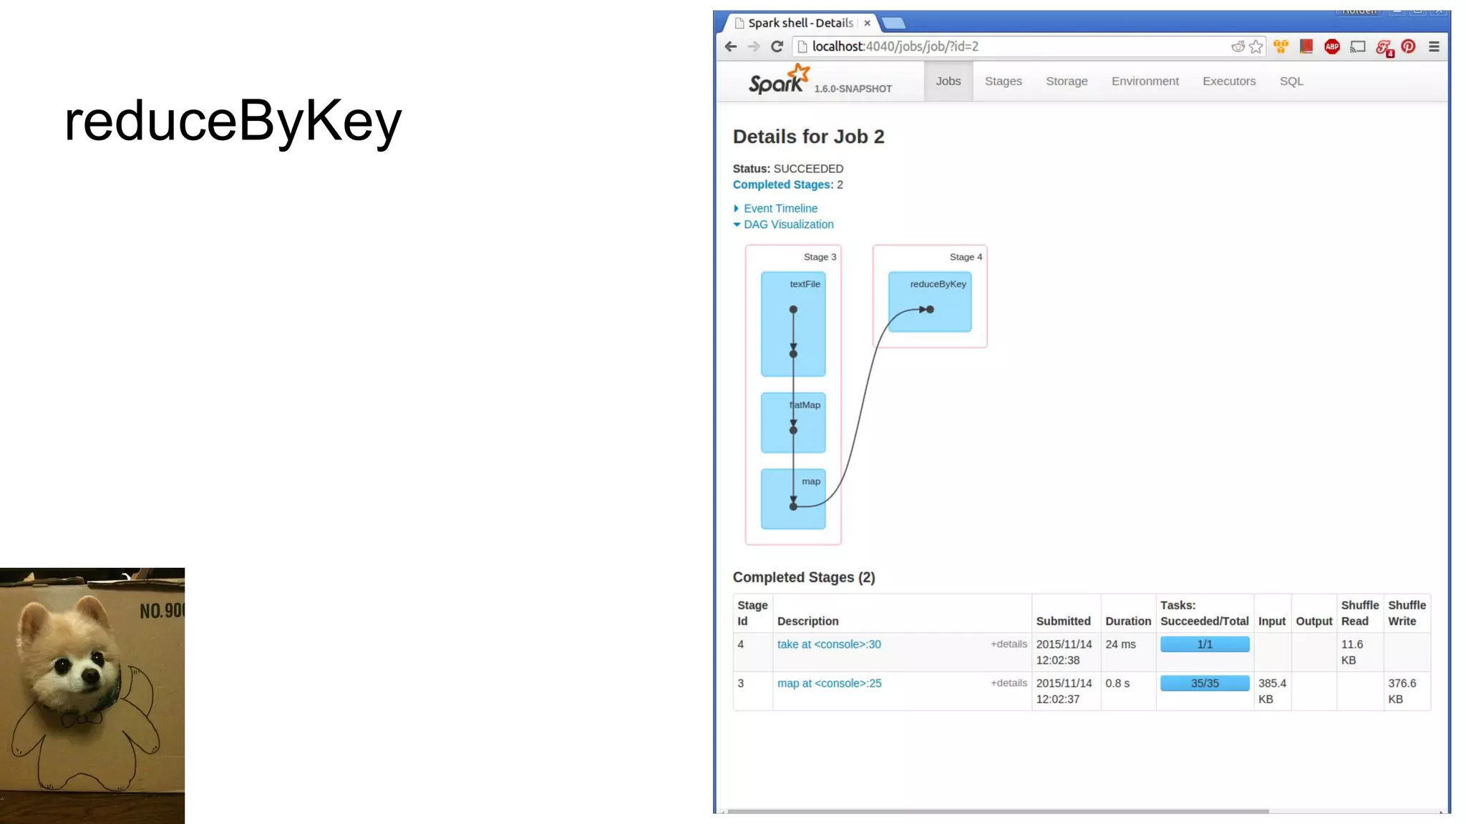Click the 35/35 tasks progress bar
Image resolution: width=1466 pixels, height=824 pixels.
1205,684
